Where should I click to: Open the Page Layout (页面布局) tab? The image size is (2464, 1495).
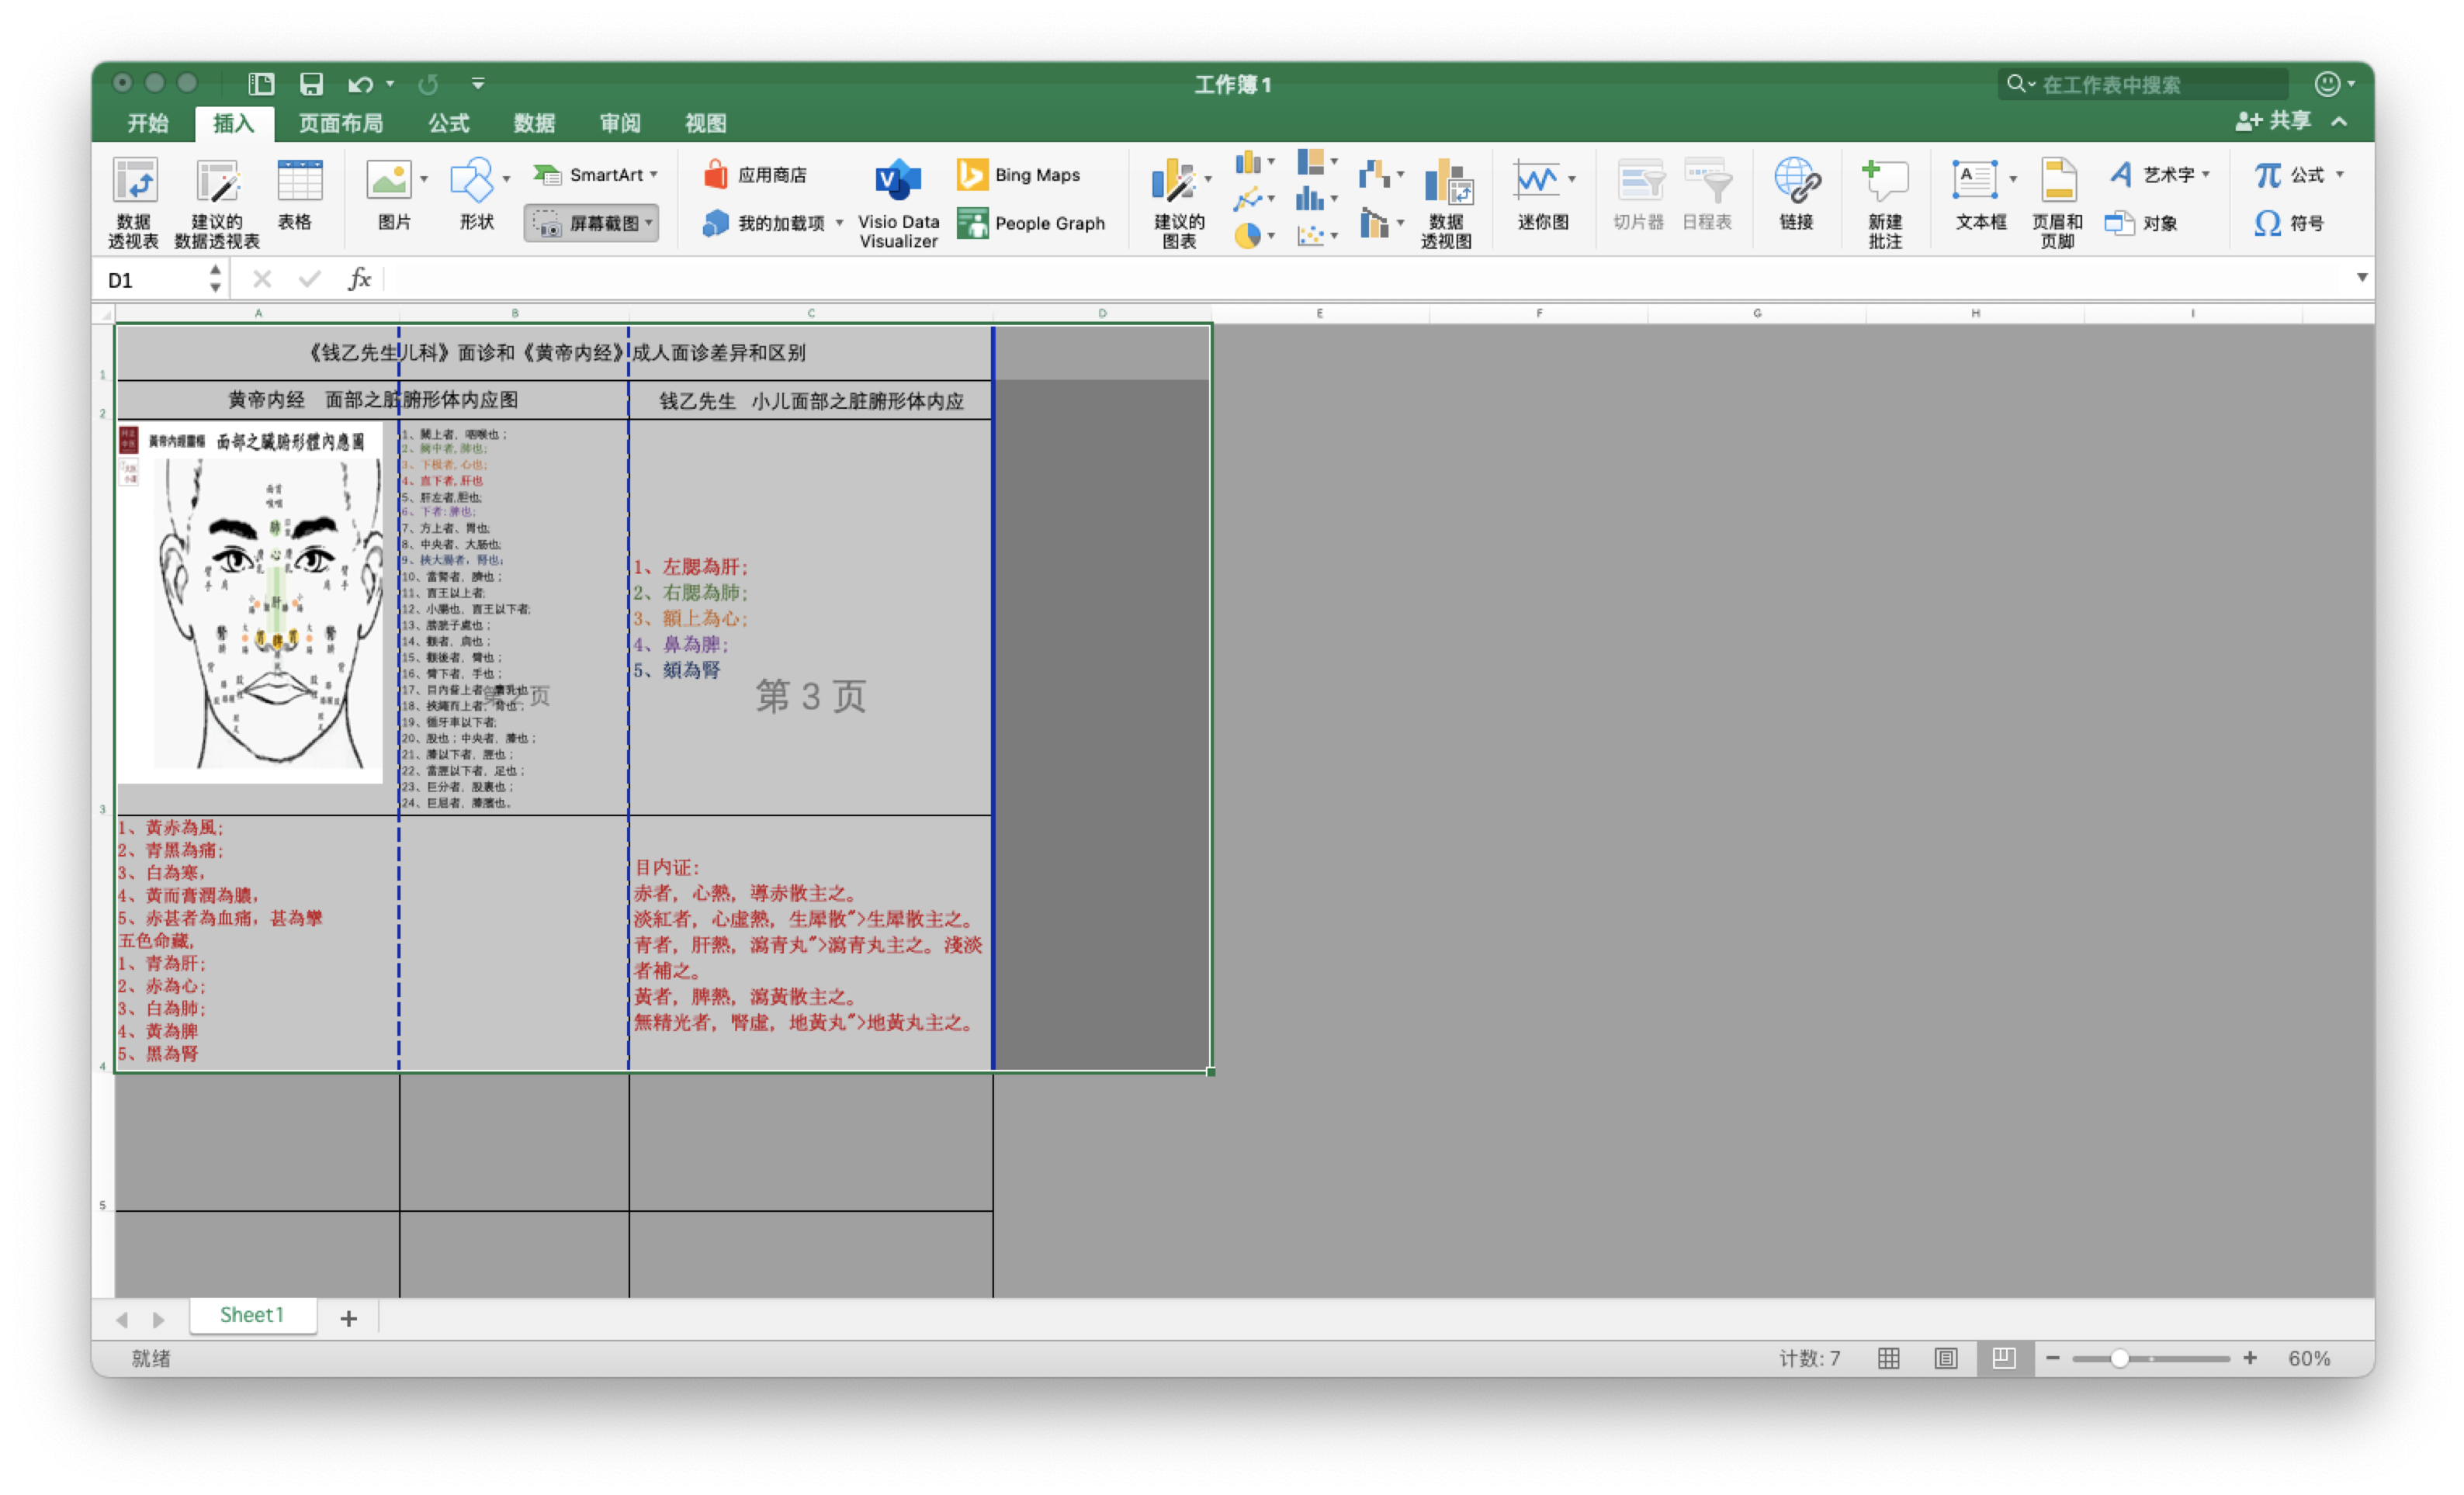(x=340, y=123)
